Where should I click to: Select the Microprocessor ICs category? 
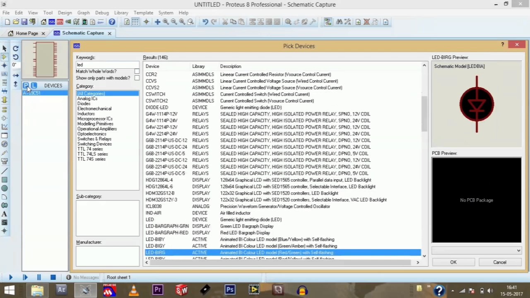(95, 119)
